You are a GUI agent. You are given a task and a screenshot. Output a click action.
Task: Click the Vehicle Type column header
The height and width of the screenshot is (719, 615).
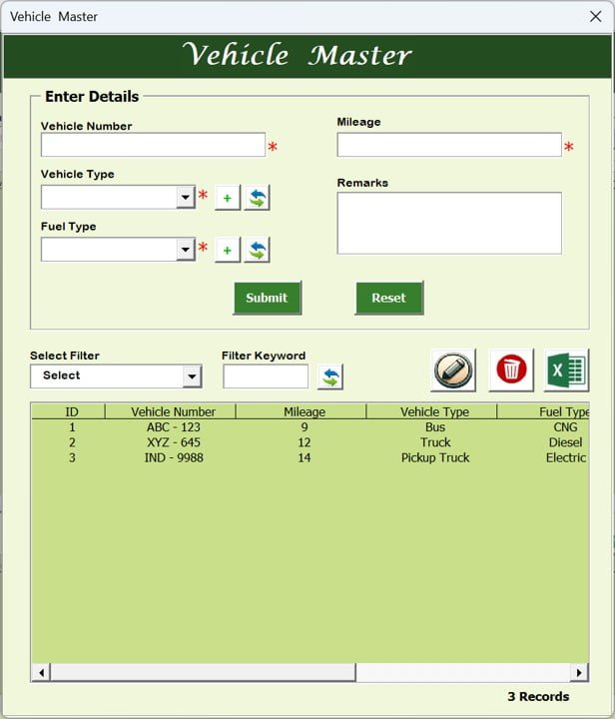point(431,411)
